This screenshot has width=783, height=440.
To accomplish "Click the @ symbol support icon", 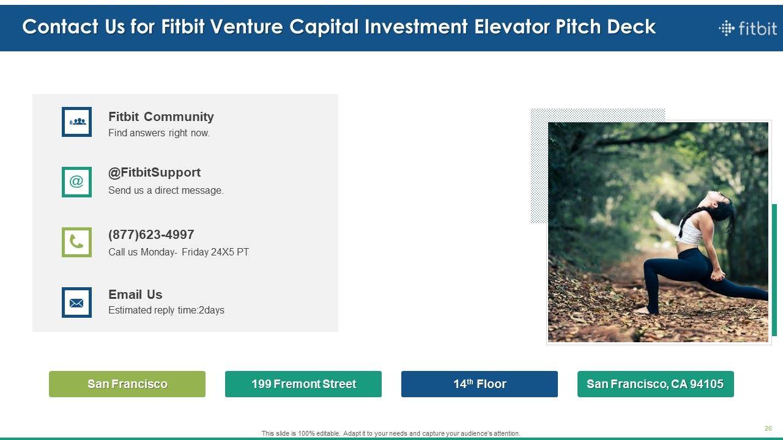I will pyautogui.click(x=76, y=182).
